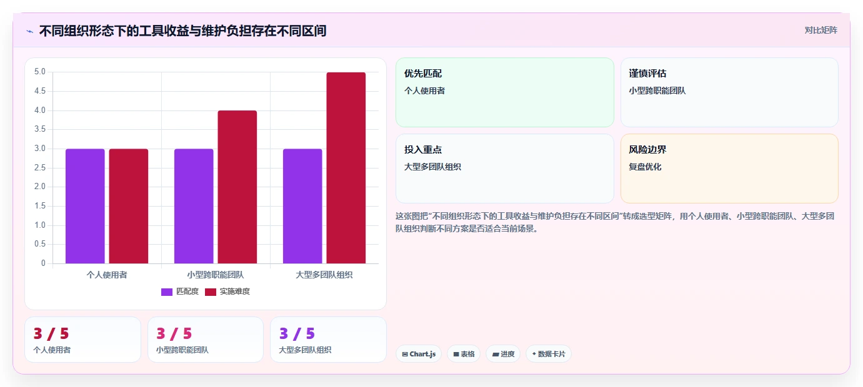Open the 优先匹配 matrix card heading
This screenshot has height=387, width=863.
coord(423,74)
